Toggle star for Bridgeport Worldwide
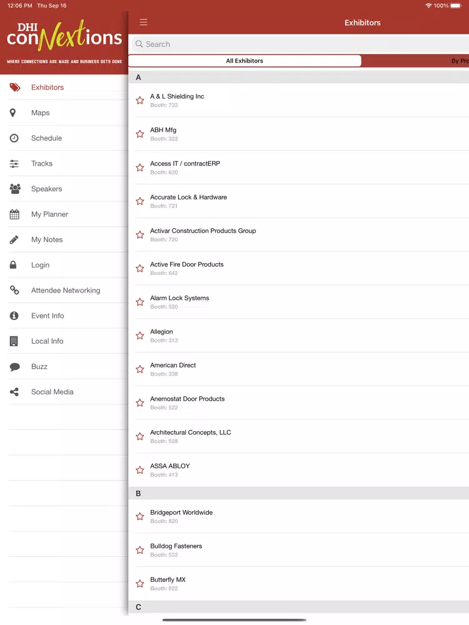 pyautogui.click(x=139, y=517)
